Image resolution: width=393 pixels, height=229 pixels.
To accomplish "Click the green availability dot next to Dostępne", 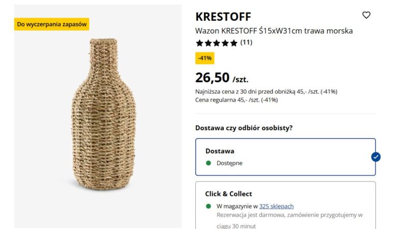I will [209, 163].
